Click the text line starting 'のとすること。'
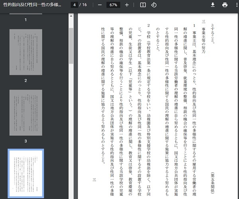 coord(158,39)
